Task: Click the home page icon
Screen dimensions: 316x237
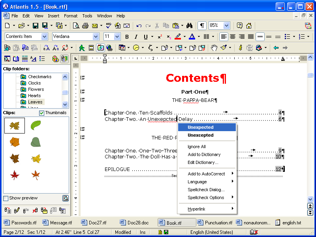Action: [249, 26]
